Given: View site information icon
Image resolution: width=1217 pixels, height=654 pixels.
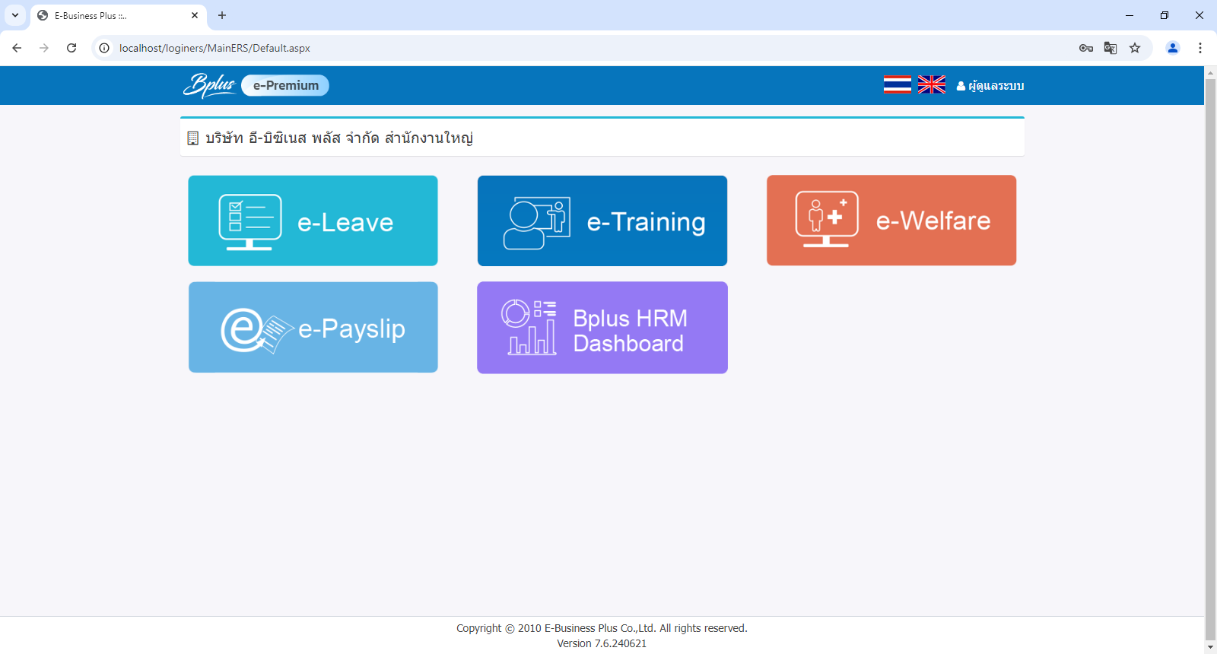Looking at the screenshot, I should tap(104, 48).
